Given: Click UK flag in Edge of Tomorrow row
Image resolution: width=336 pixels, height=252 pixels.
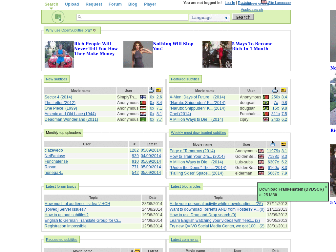Looking at the screenshot, I should coord(261,151).
